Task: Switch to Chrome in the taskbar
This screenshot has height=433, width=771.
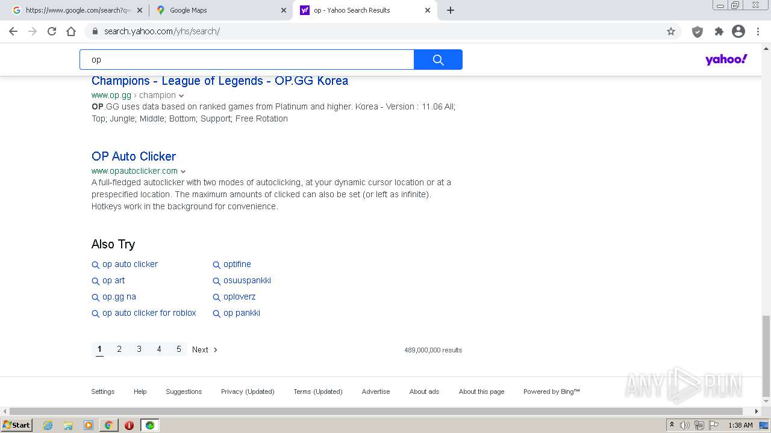Action: 108,425
